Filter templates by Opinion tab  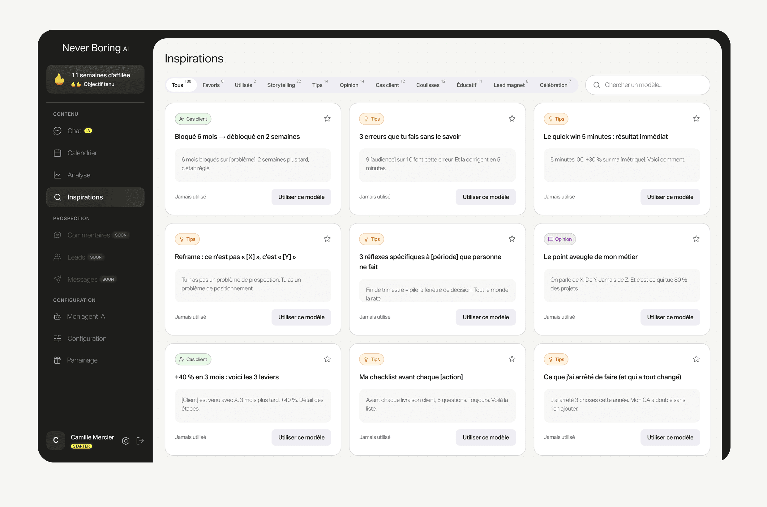point(352,85)
